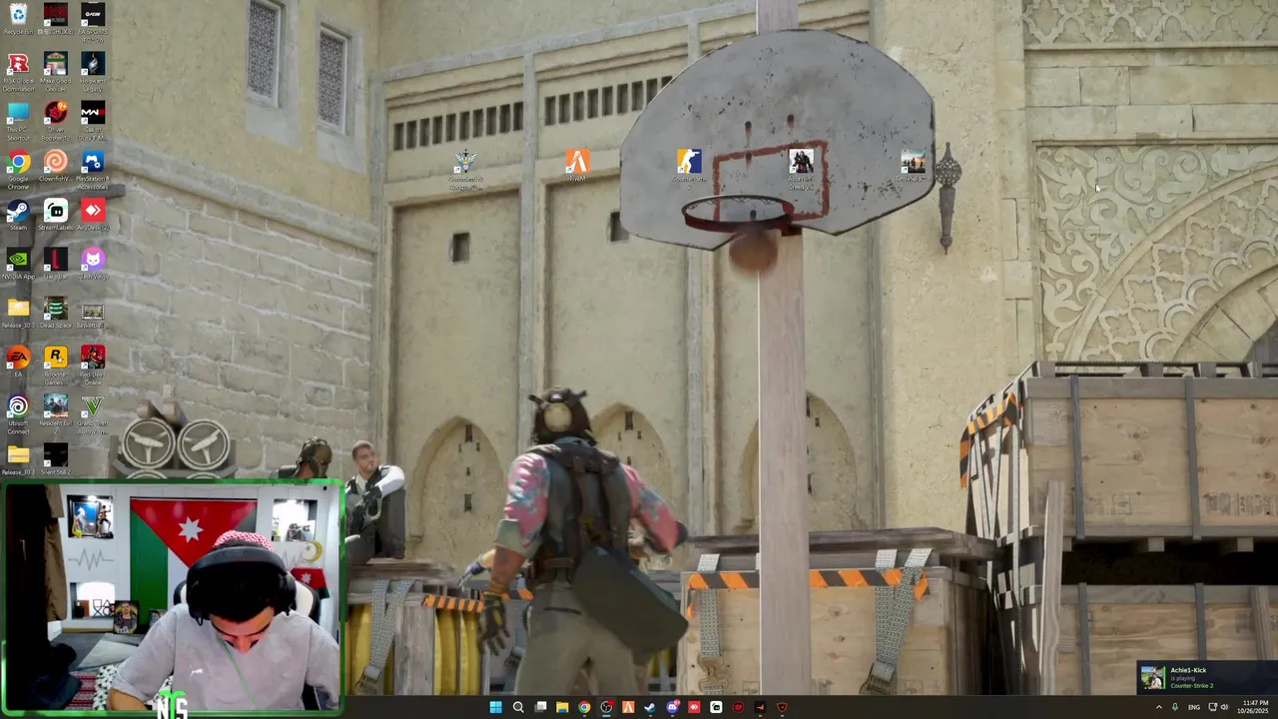Open the white square taskbar app
The image size is (1278, 719).
tap(716, 707)
